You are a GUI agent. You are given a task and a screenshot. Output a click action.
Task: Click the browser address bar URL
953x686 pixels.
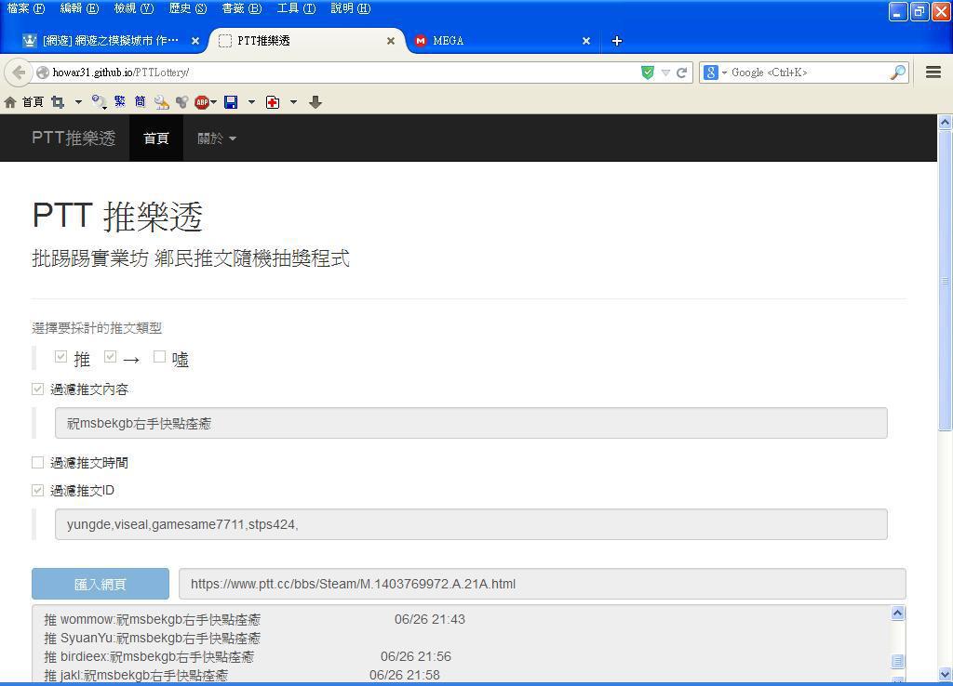coord(120,73)
